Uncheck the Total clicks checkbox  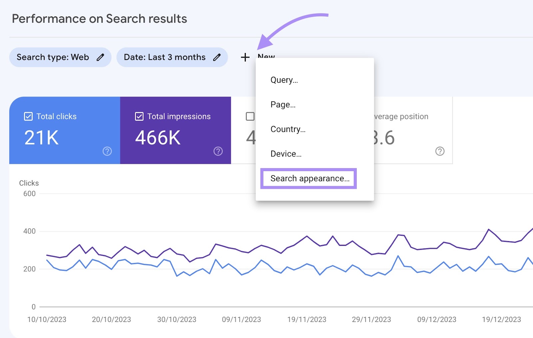tap(28, 116)
